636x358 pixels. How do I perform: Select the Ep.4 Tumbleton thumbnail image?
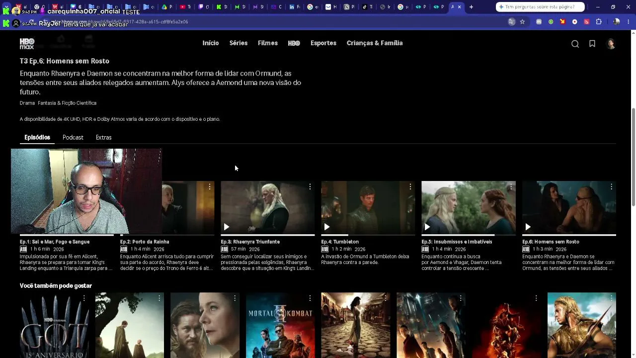368,207
